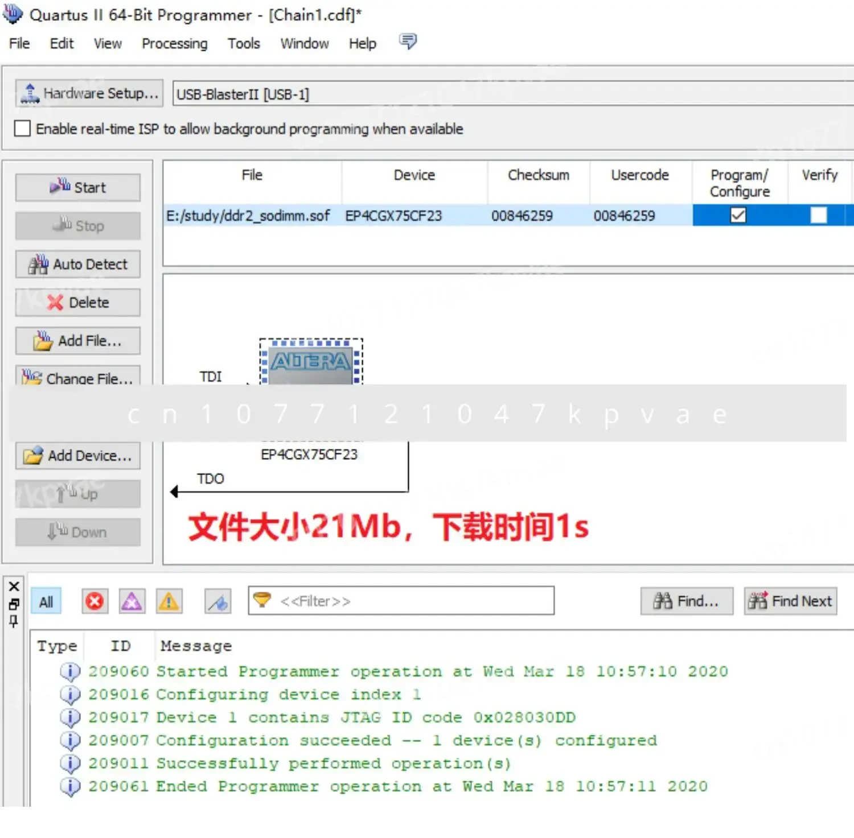
Task: Toggle flagged messages filter icon
Action: click(x=218, y=601)
